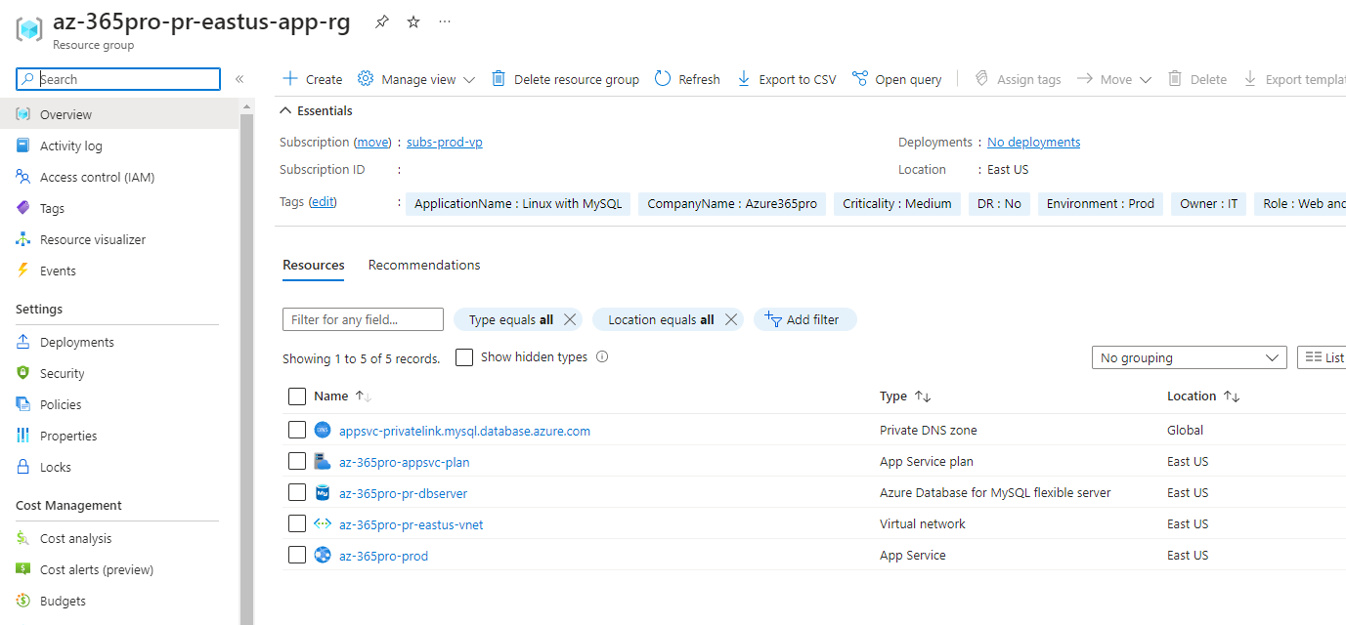Click the Open query icon
Image resolution: width=1346 pixels, height=625 pixels.
(860, 79)
